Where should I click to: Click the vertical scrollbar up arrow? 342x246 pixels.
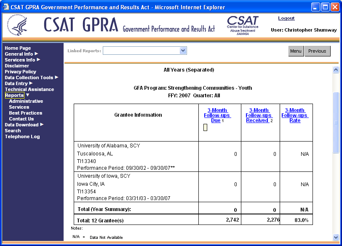pos(336,70)
